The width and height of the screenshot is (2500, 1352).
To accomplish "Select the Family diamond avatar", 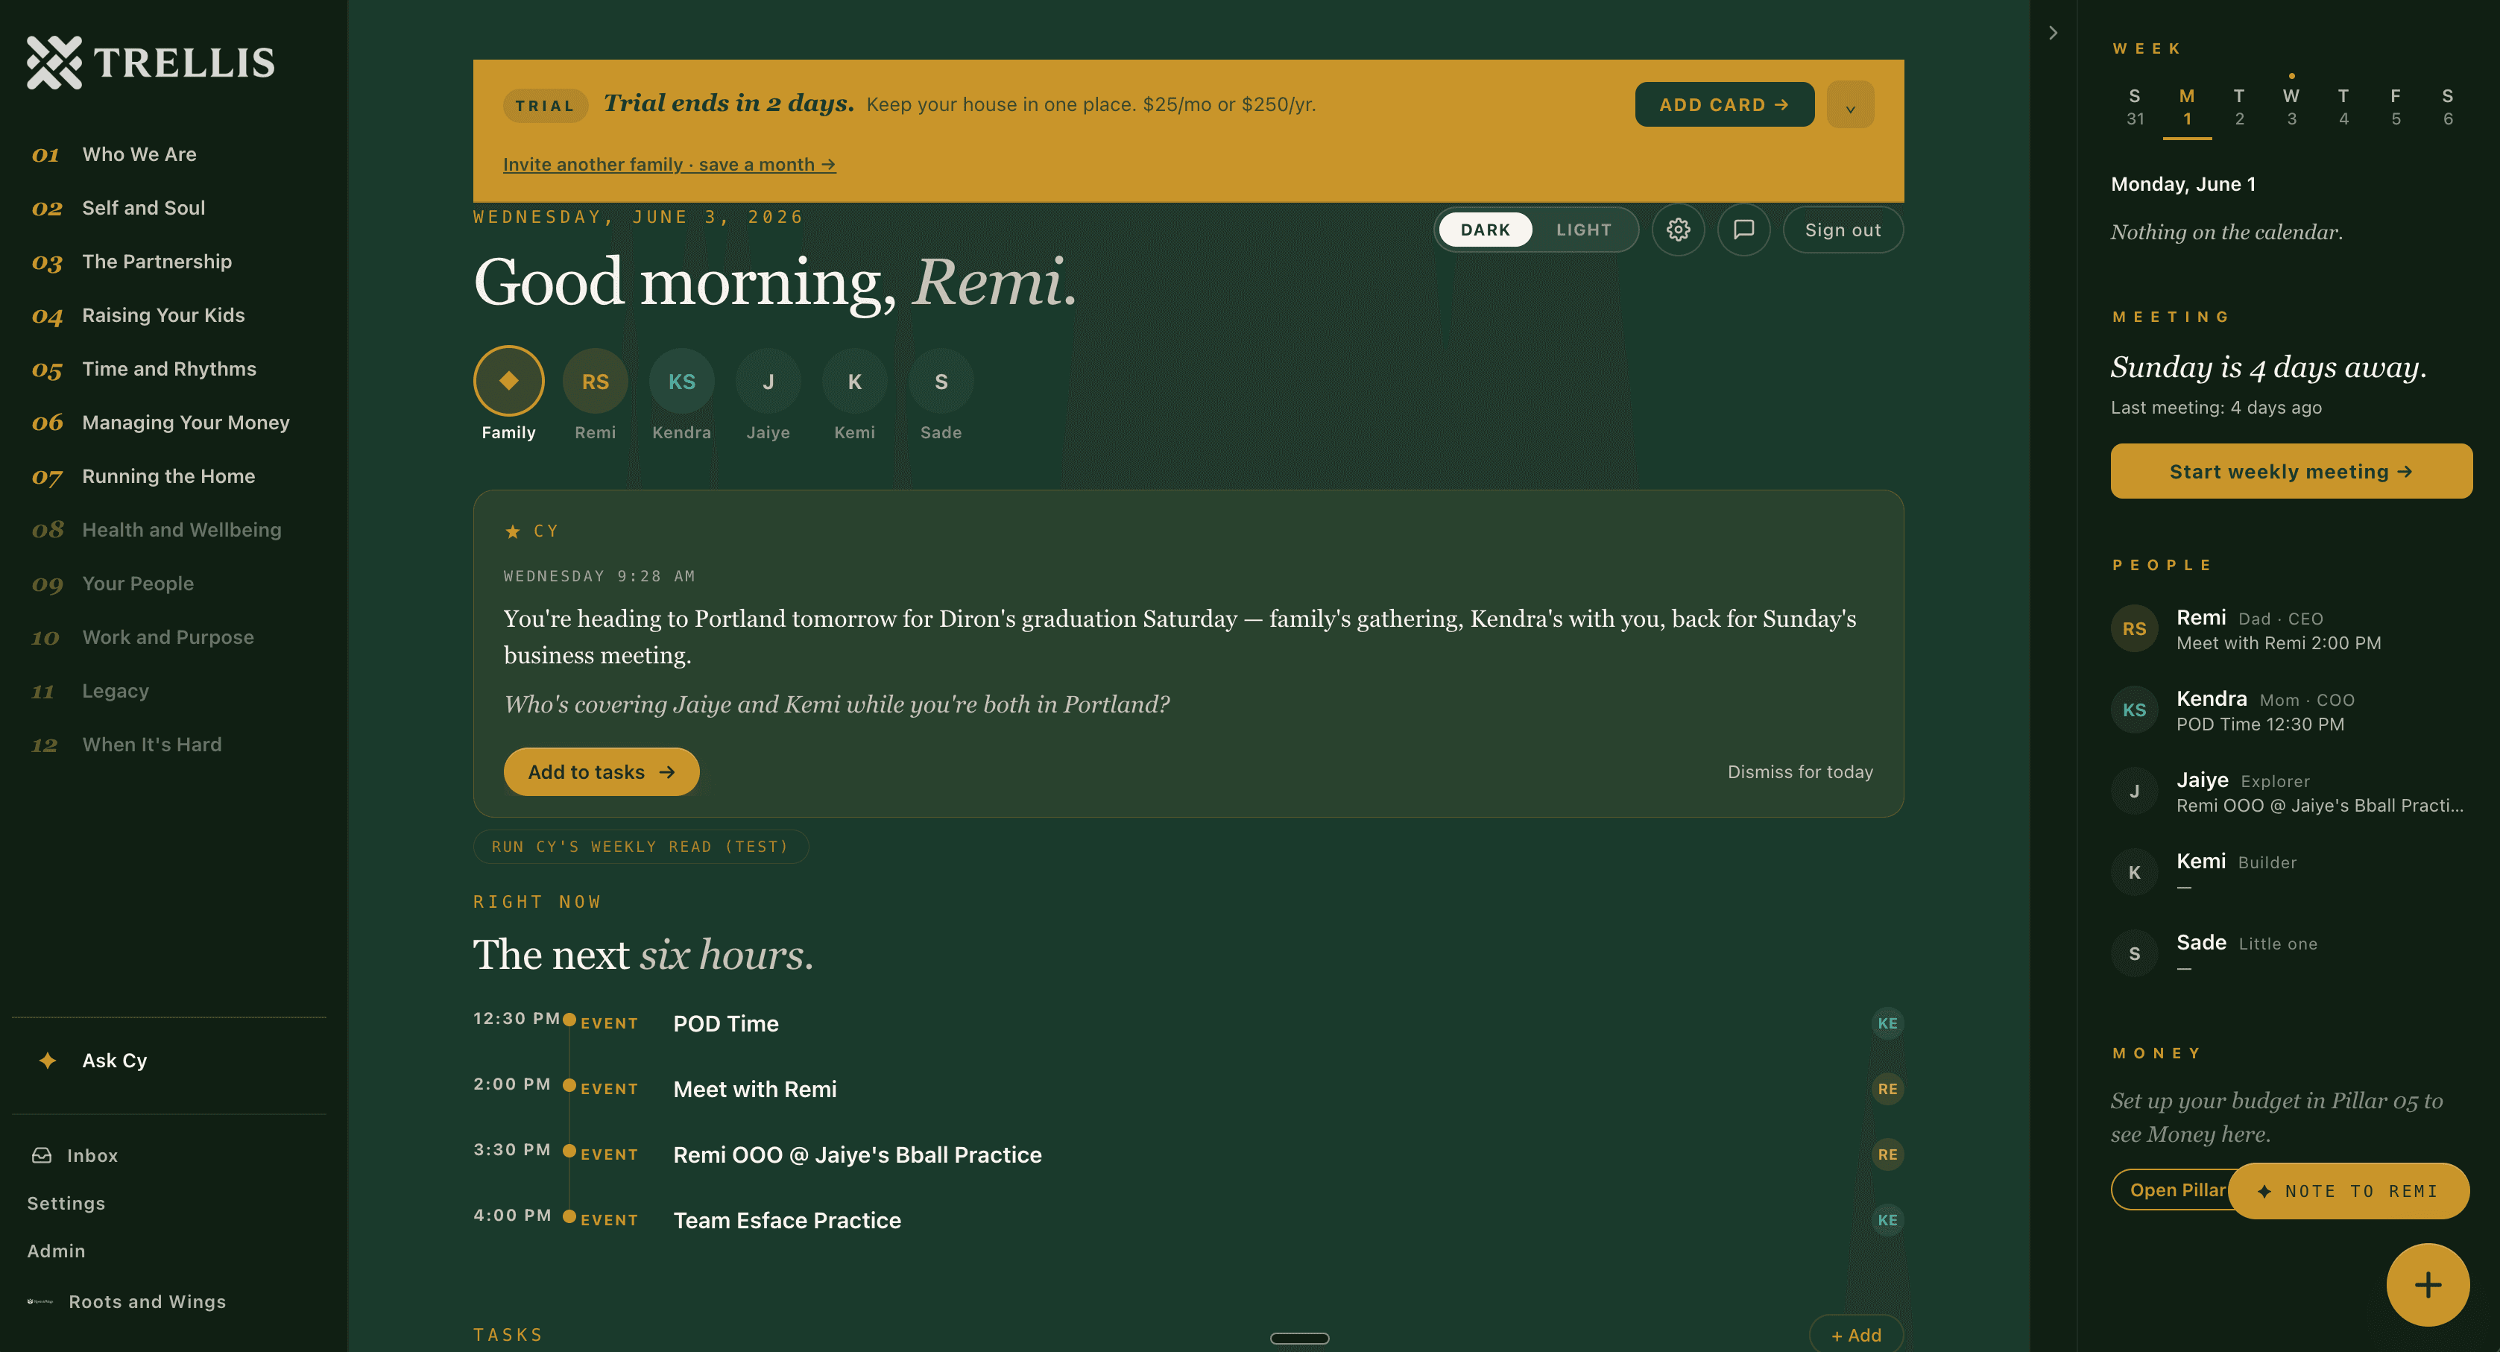I will point(508,380).
